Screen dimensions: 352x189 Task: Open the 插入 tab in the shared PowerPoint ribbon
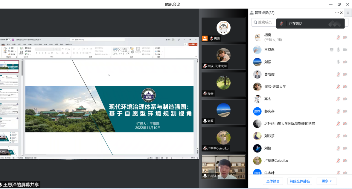[8, 44]
